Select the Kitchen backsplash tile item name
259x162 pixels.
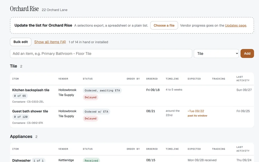31,90
